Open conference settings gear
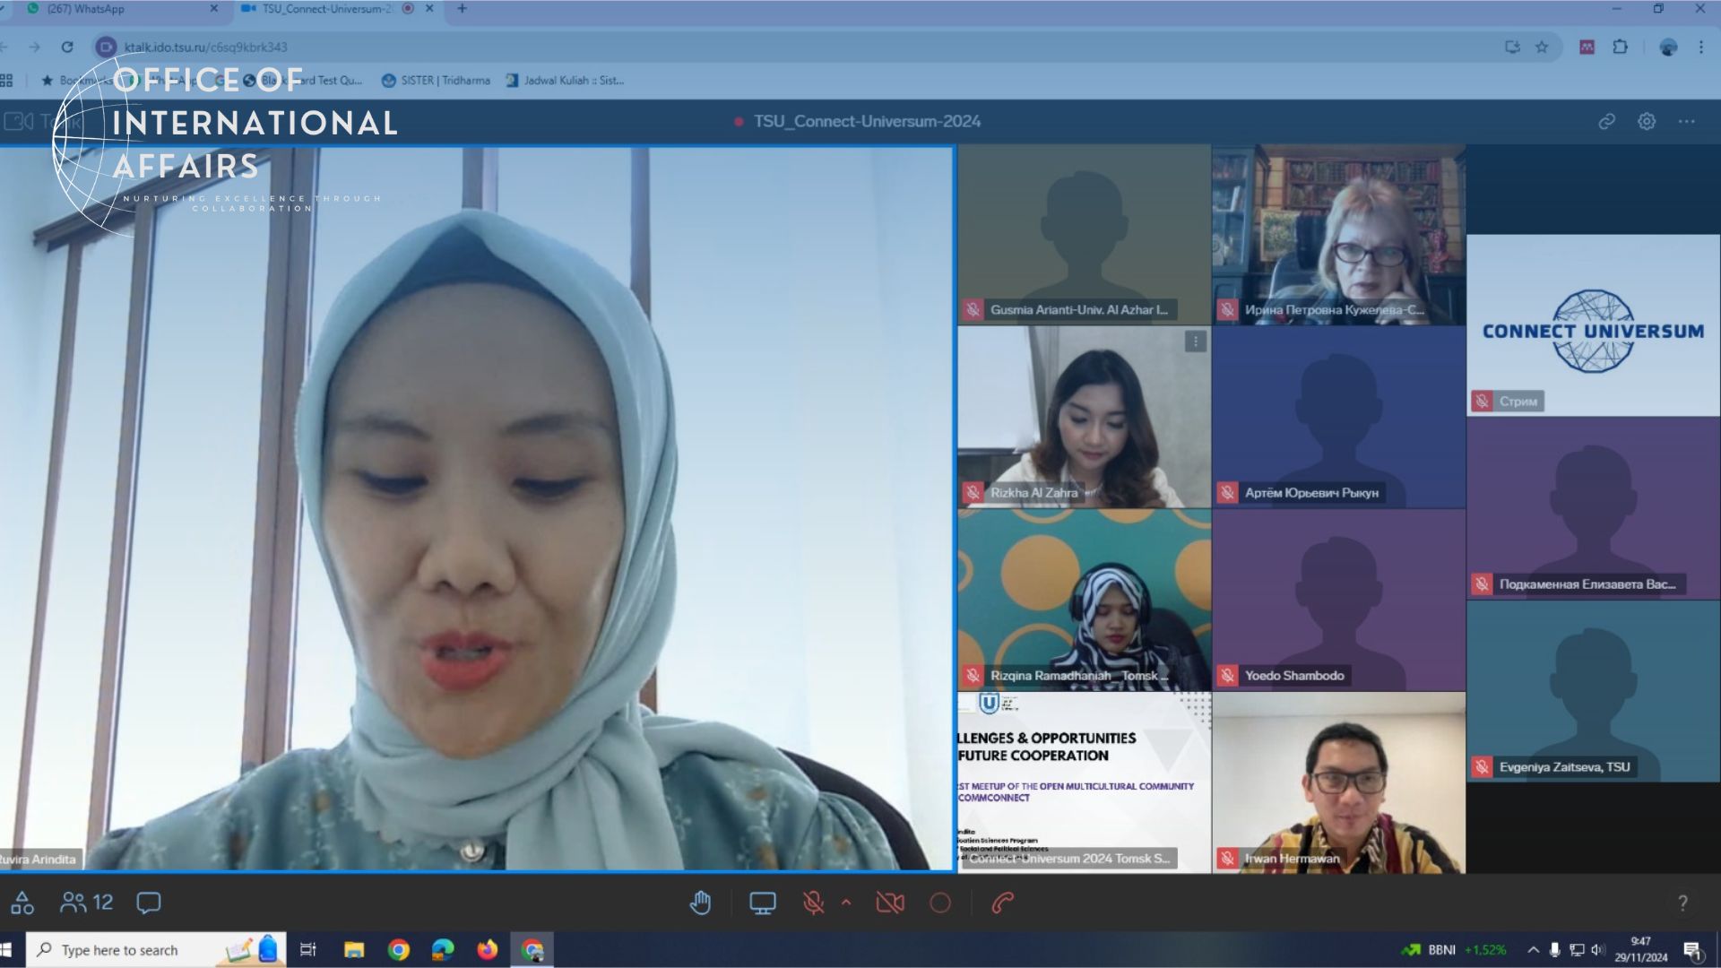Screen dimensions: 1721x968 pyautogui.click(x=1647, y=121)
